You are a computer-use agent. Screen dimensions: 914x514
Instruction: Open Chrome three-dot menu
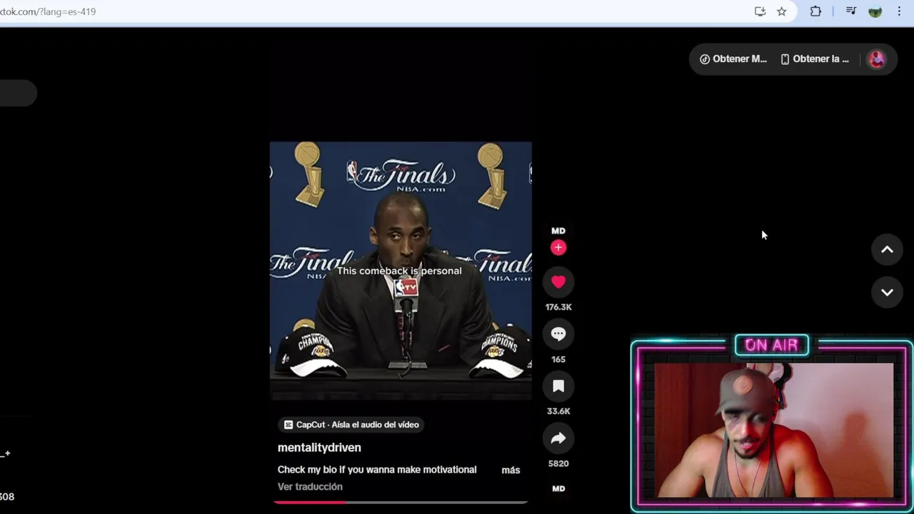899,11
